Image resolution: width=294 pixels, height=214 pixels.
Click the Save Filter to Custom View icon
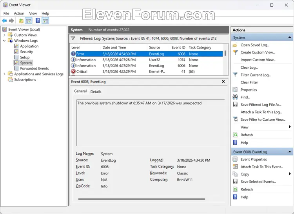[x=235, y=119]
